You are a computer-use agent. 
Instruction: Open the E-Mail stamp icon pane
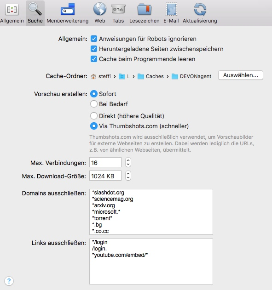(171, 13)
